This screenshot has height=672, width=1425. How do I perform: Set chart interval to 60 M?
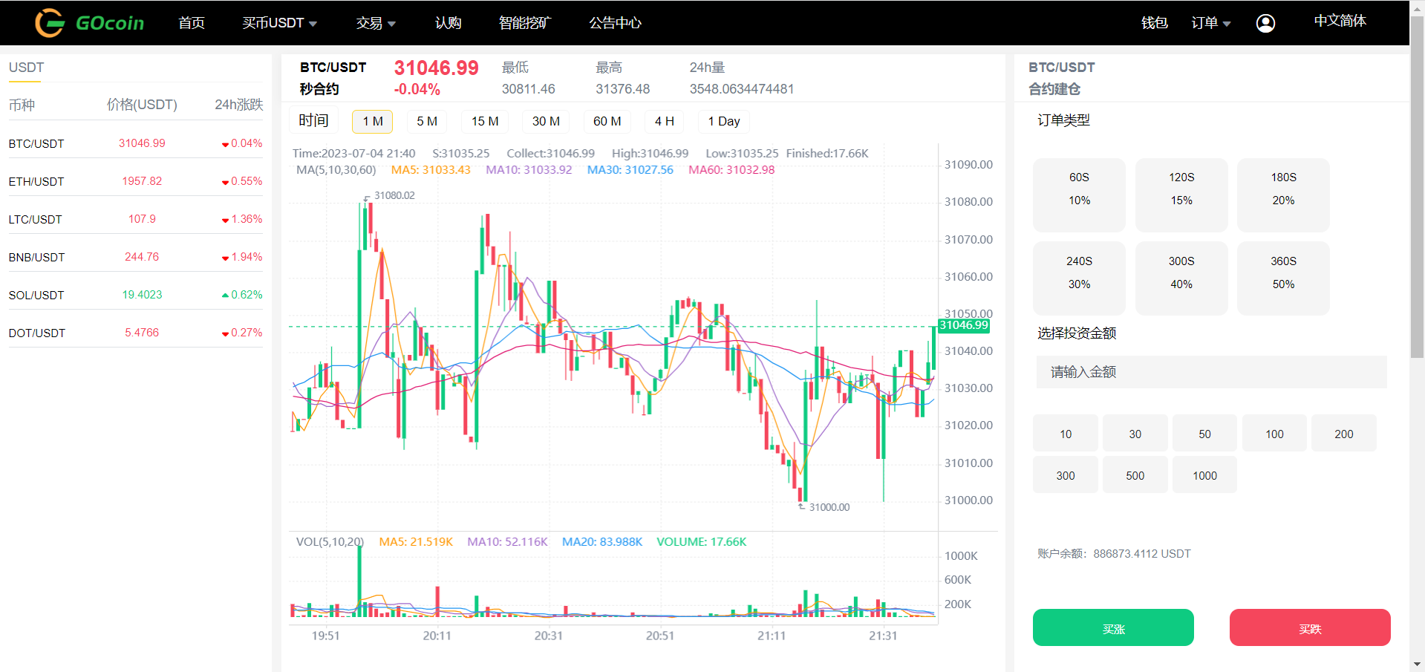[607, 121]
